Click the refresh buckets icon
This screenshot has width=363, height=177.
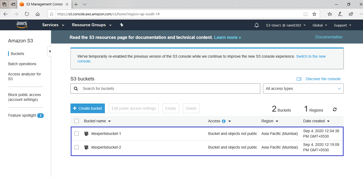click(x=335, y=109)
